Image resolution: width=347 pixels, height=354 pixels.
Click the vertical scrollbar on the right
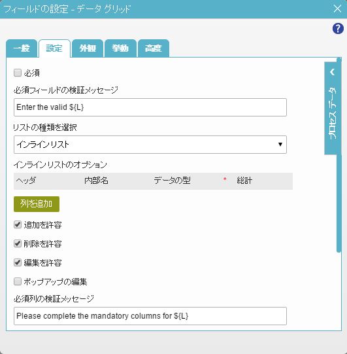[x=339, y=155]
